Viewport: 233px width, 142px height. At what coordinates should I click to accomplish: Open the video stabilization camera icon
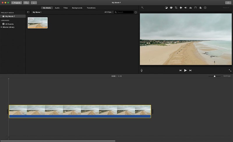[181, 8]
